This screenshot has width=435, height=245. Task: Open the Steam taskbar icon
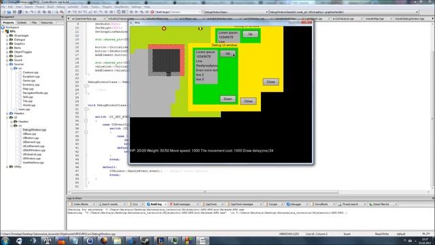[x=145, y=240]
